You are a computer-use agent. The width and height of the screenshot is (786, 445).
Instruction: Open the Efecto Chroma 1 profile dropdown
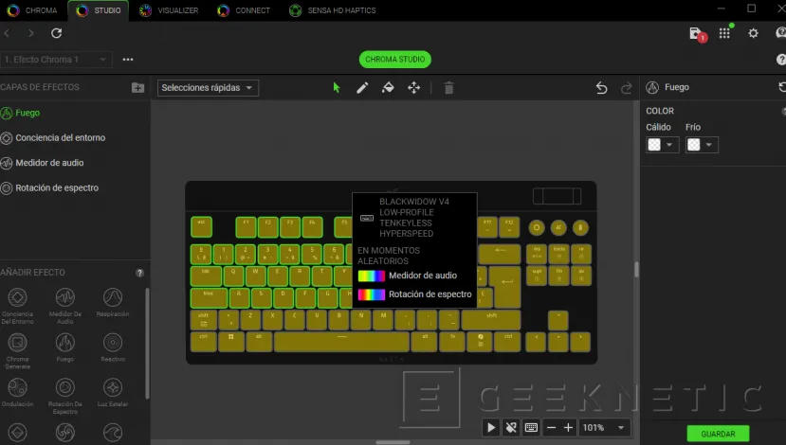[x=56, y=60]
